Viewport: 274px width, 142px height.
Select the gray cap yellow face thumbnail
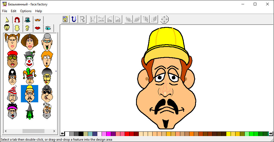(x=47, y=76)
